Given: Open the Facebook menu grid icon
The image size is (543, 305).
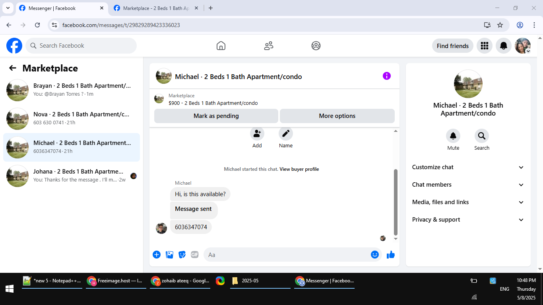Looking at the screenshot, I should (485, 46).
